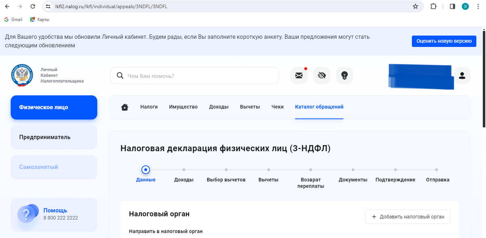Select the Вычеты wizard step marker
486x238 pixels.
269,170
